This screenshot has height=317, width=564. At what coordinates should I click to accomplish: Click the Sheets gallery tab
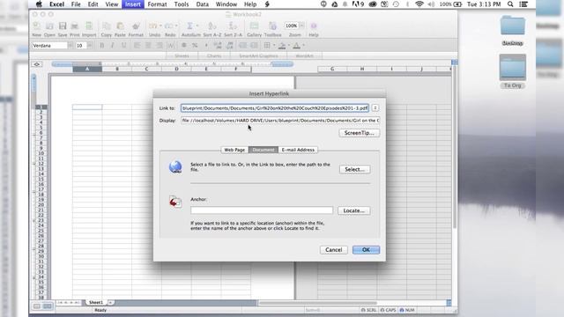click(x=182, y=55)
